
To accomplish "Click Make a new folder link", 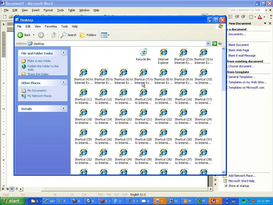I will [39, 61].
